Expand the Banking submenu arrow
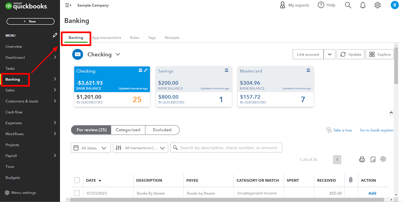Screen dimensions: 403x202 pyautogui.click(x=55, y=79)
